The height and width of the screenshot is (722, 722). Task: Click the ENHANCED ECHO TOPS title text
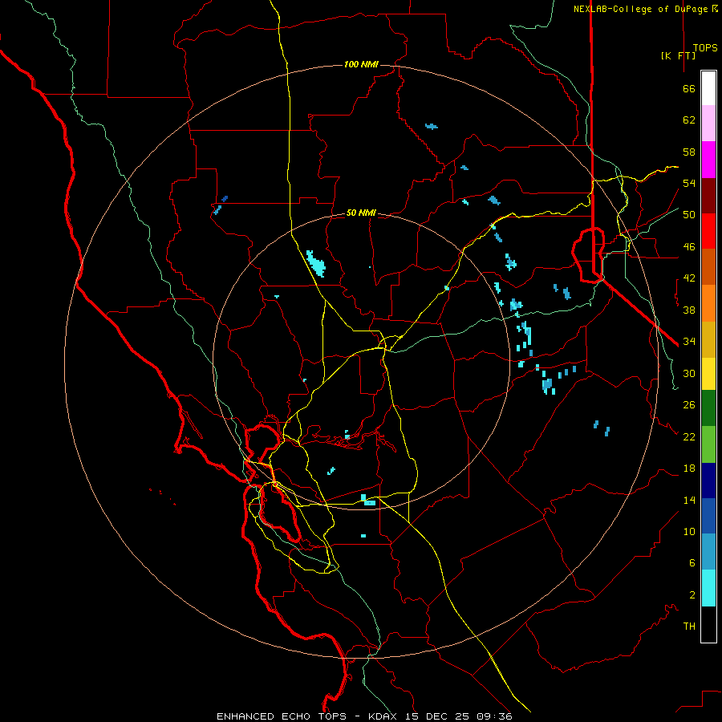282,716
